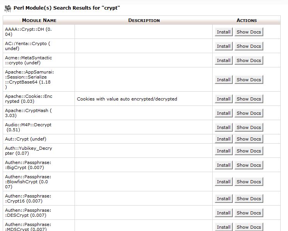This screenshot has width=288, height=231.
Task: Install Authen::Passphrase::Crypt16 module
Action: click(224, 199)
